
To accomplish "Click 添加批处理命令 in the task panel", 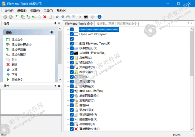I will pos(22,45).
